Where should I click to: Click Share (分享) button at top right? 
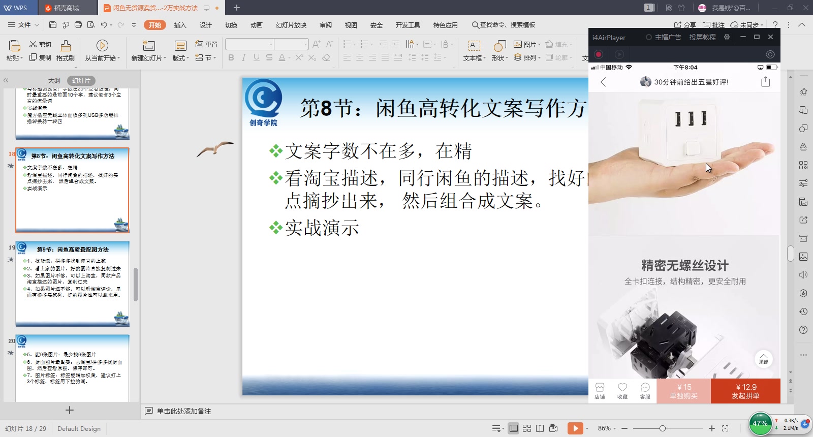point(685,25)
